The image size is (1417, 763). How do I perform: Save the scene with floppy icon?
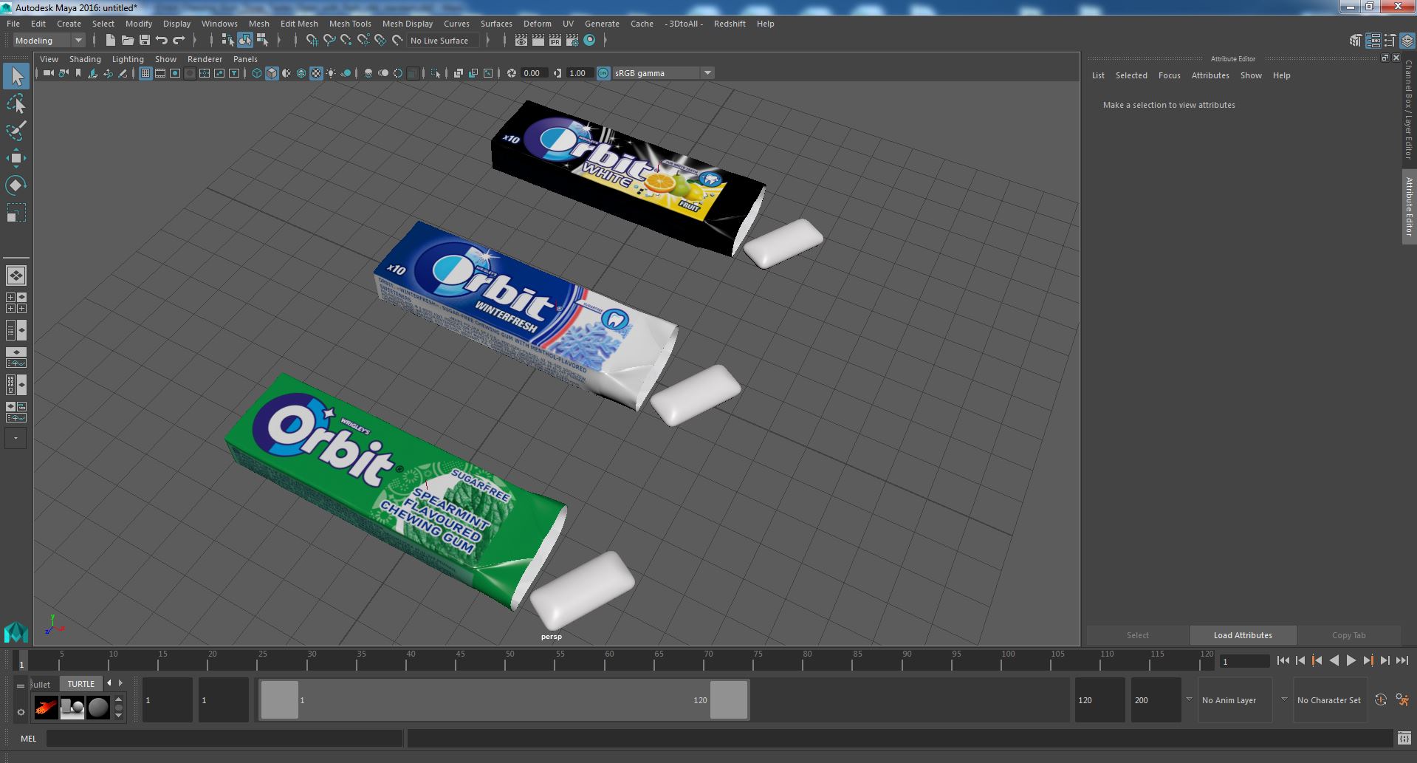point(145,40)
